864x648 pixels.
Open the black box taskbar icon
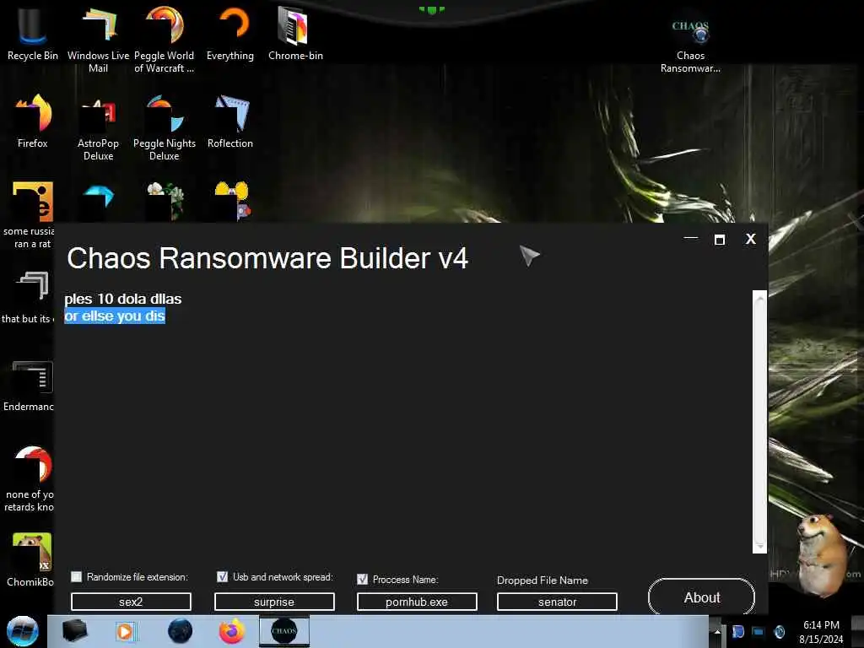[75, 631]
